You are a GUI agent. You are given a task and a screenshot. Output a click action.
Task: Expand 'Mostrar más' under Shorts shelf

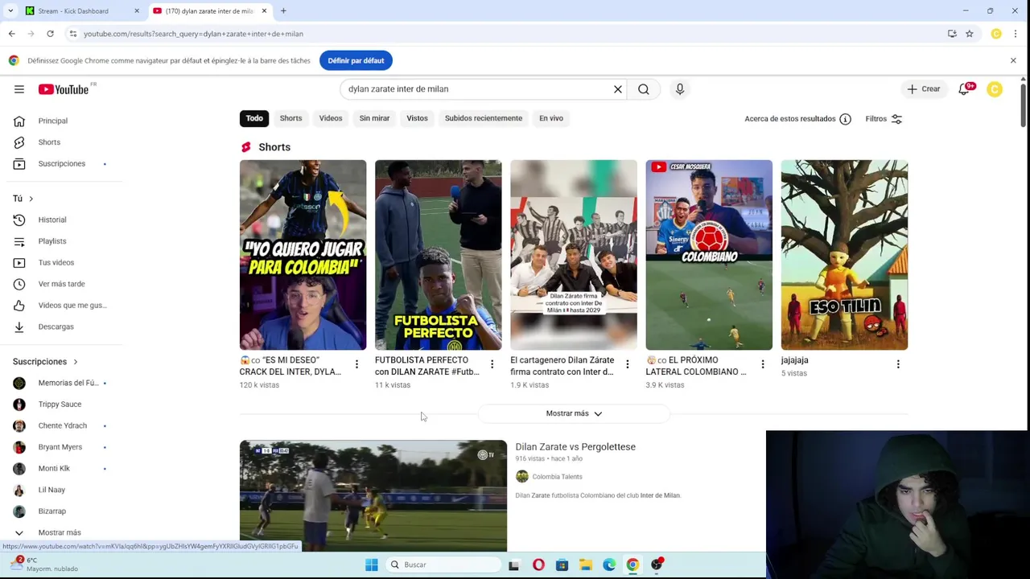574,413
